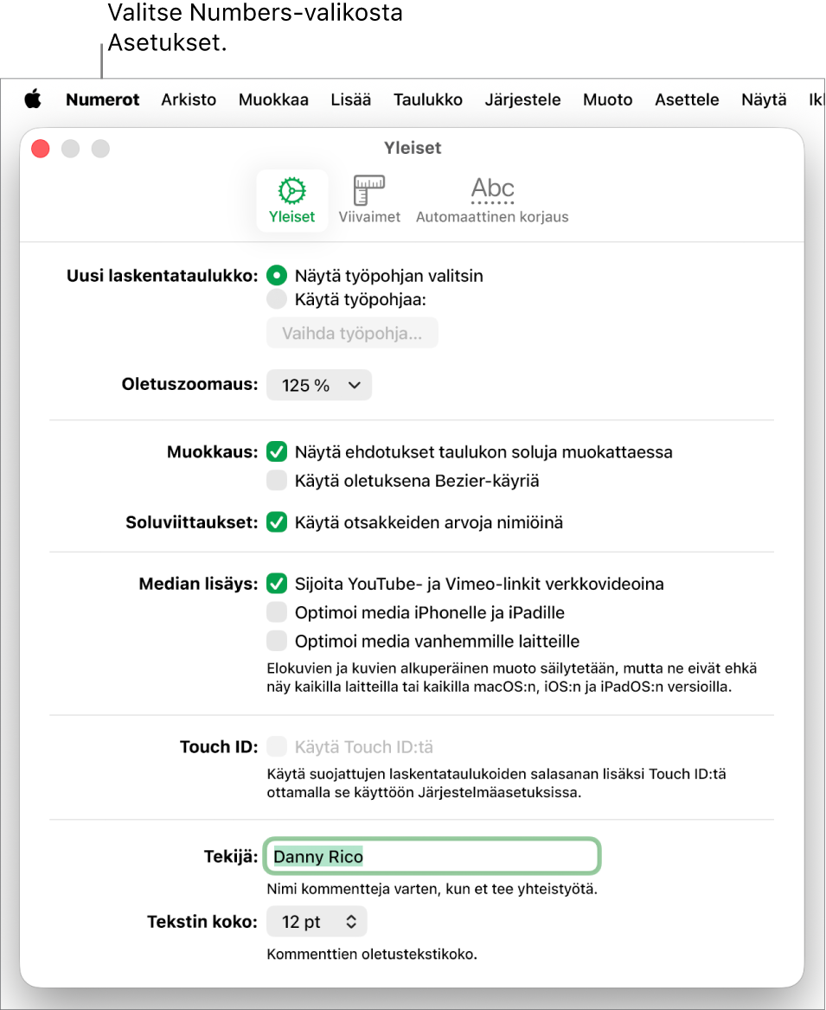Screen dimensions: 826x1010
Task: Enable Optimoi media iPhonelle ja iPadille
Action: (x=277, y=612)
